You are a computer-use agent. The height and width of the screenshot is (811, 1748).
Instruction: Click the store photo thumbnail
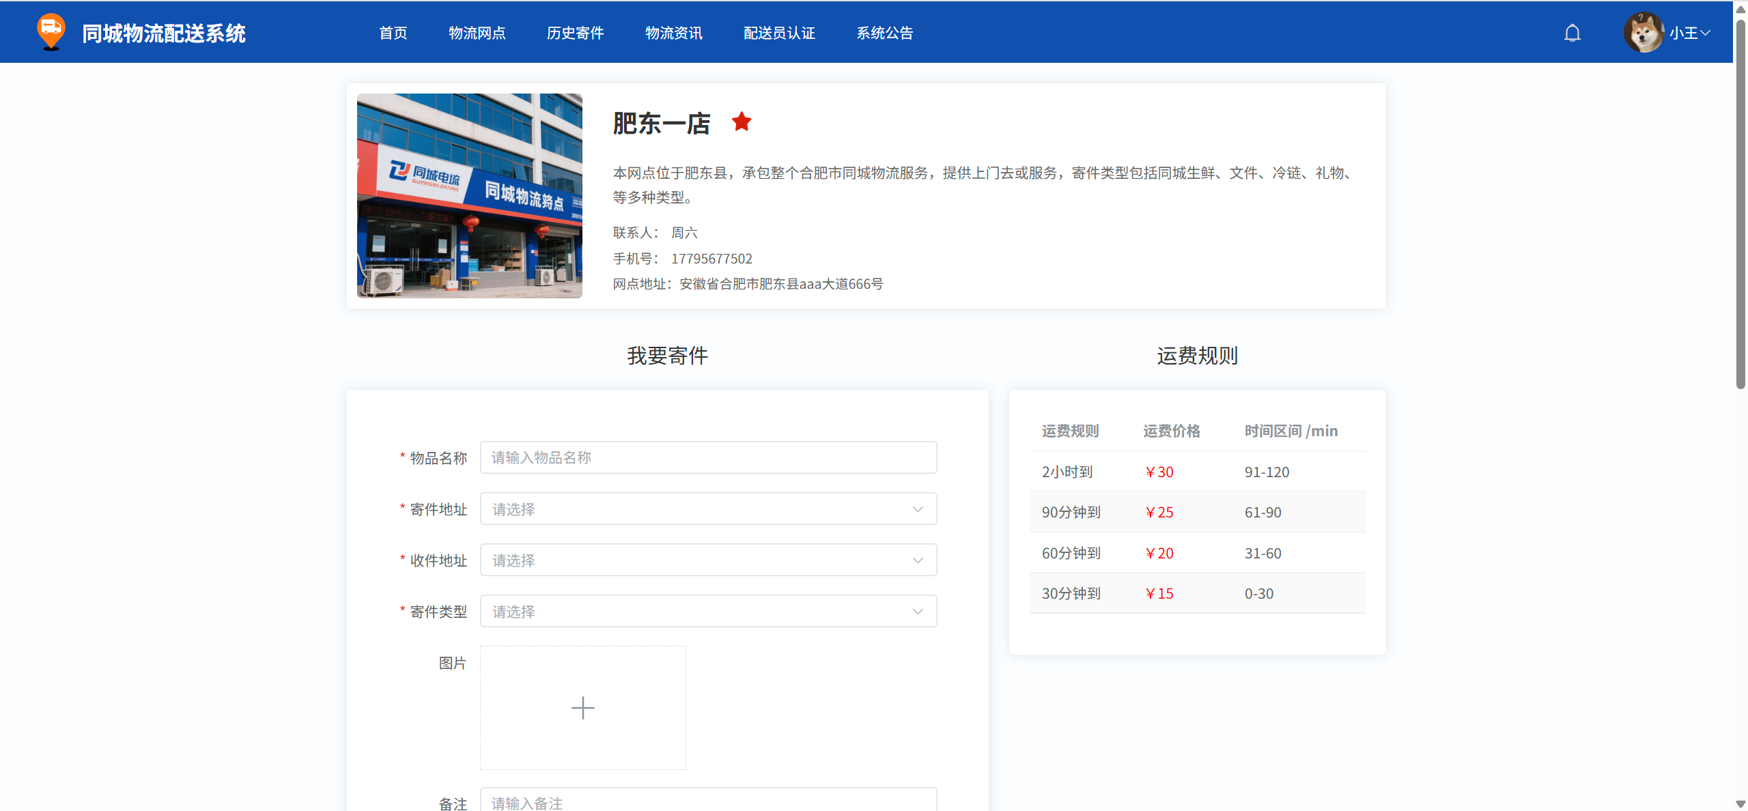click(469, 196)
